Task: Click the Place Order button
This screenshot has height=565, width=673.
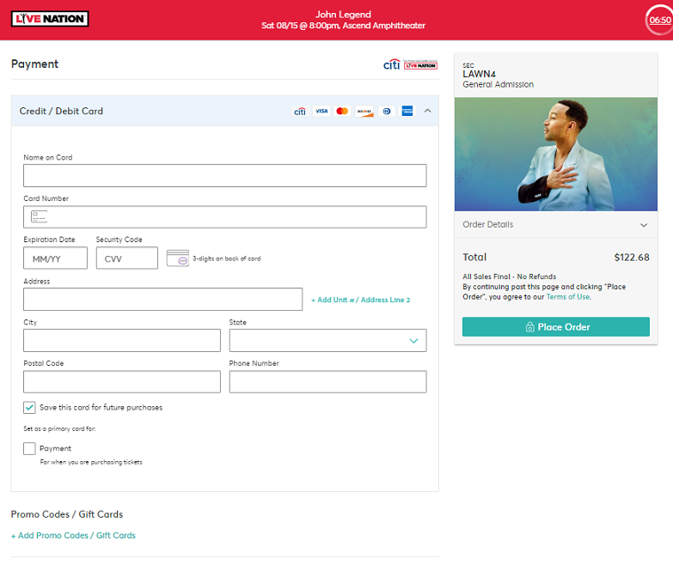Action: (556, 326)
